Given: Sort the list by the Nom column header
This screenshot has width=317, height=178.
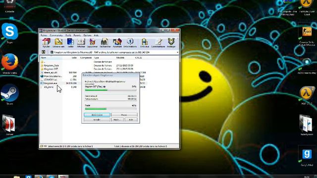Looking at the screenshot, I should tap(51, 58).
